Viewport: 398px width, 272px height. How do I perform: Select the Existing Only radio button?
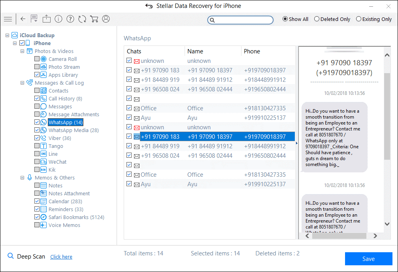click(x=358, y=19)
